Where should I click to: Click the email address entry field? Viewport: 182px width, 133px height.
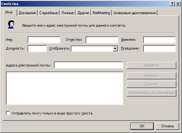tap(89, 65)
